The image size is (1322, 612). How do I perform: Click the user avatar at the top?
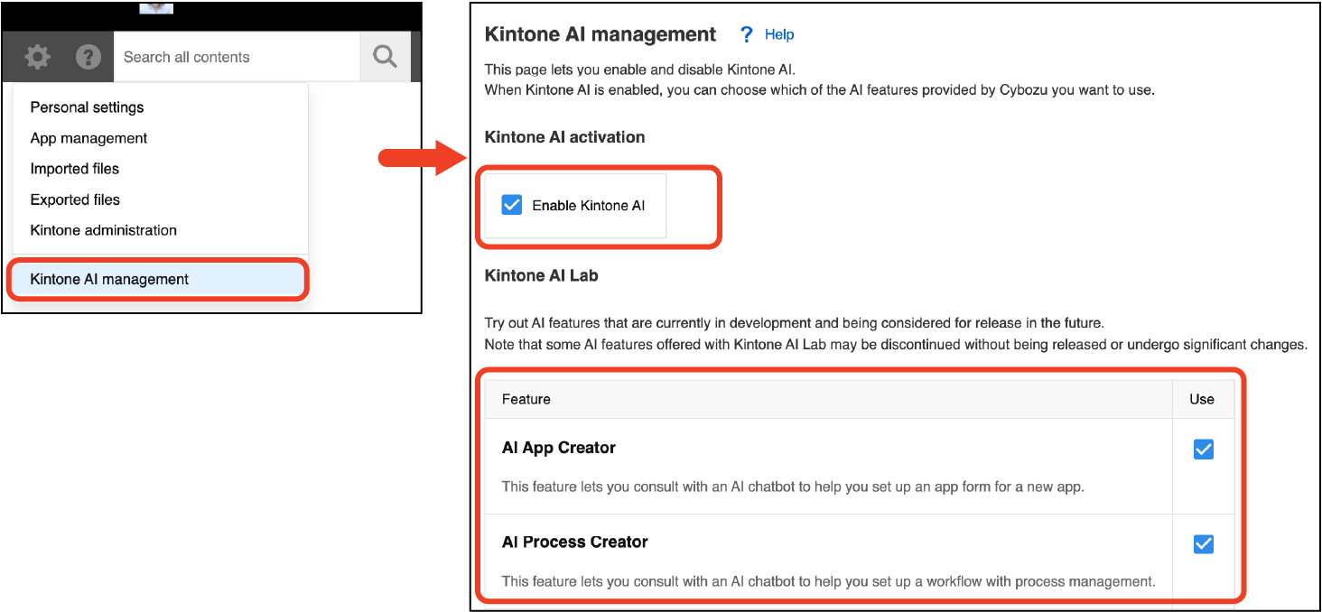coord(156,7)
